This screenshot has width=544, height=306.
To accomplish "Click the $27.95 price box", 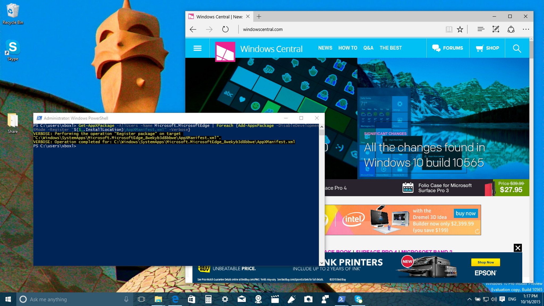I will coord(511,188).
